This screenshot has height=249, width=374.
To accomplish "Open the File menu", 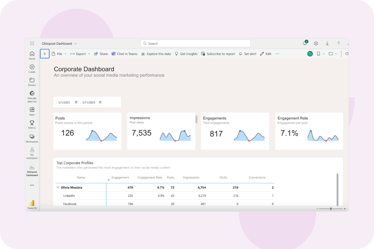I will 59,54.
